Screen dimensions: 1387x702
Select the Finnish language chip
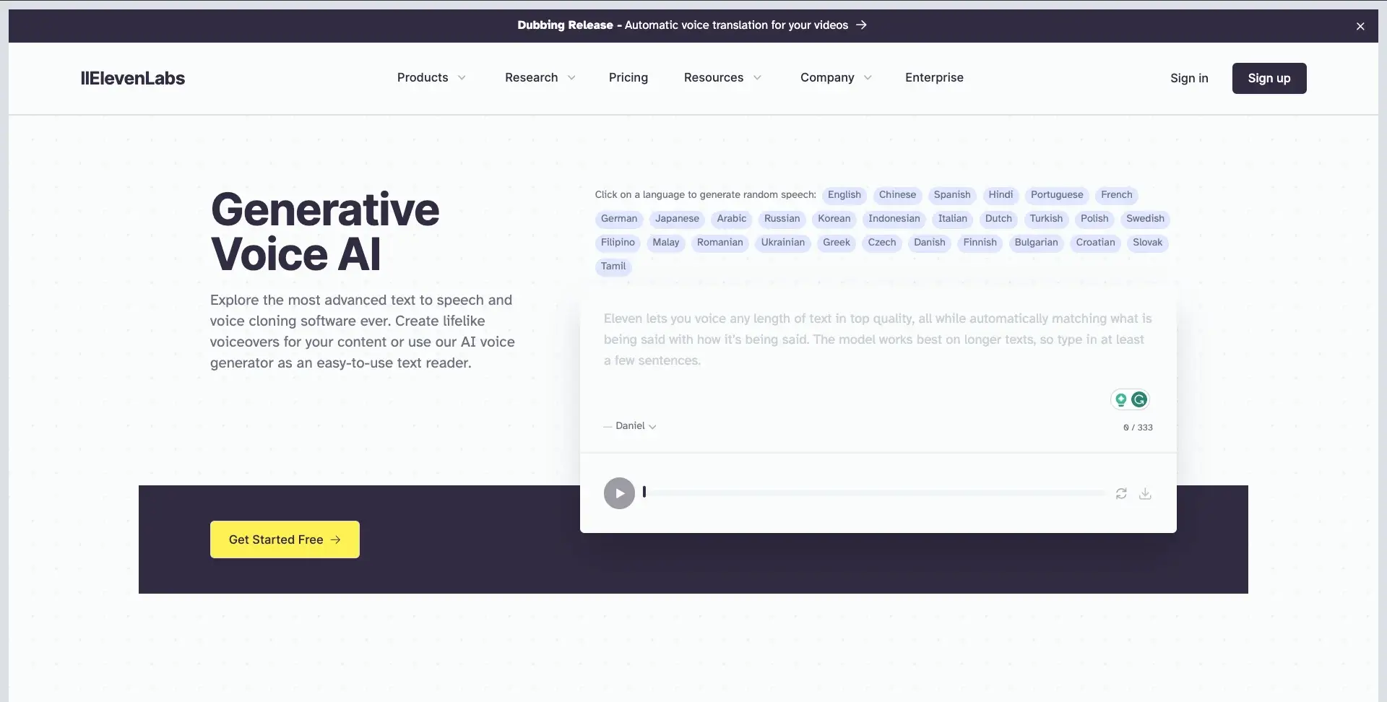pyautogui.click(x=980, y=243)
